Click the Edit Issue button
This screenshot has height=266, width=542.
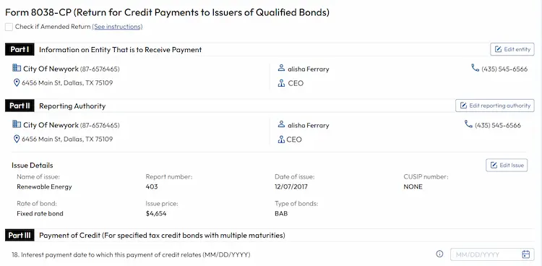[x=507, y=166]
